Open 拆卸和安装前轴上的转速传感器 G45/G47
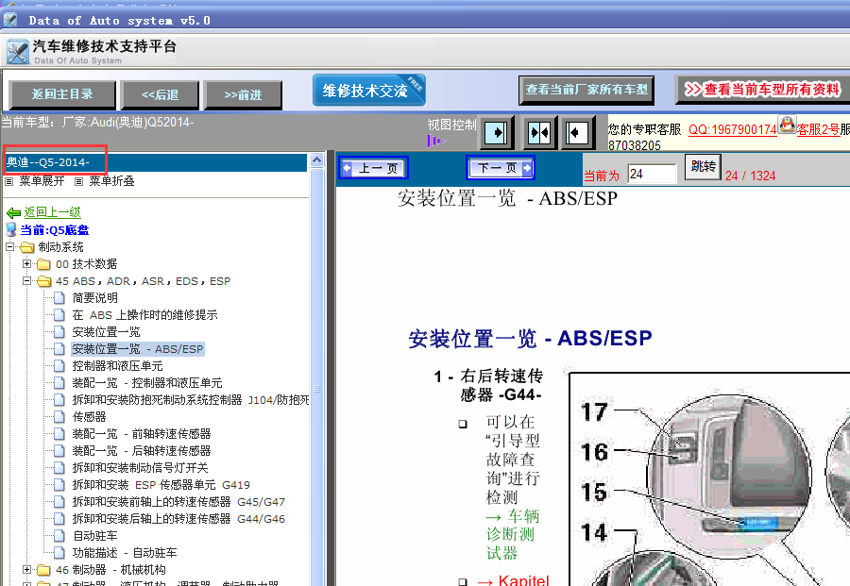The image size is (850, 586). [178, 501]
